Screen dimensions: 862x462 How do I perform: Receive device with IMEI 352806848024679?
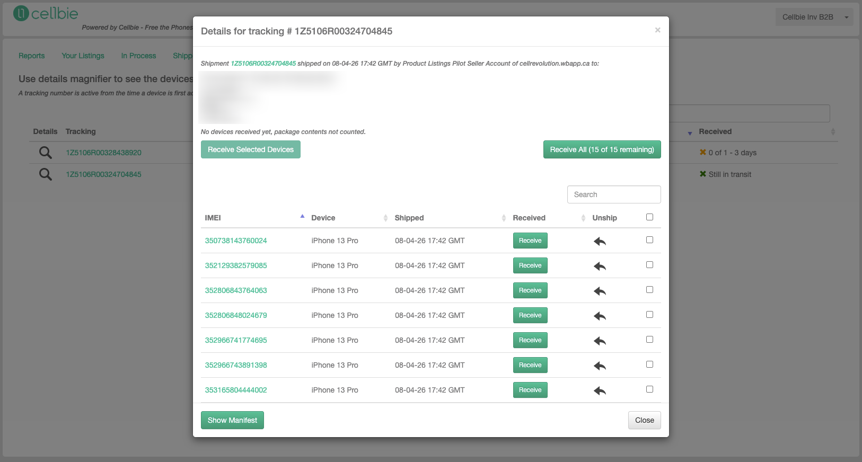[x=530, y=315]
